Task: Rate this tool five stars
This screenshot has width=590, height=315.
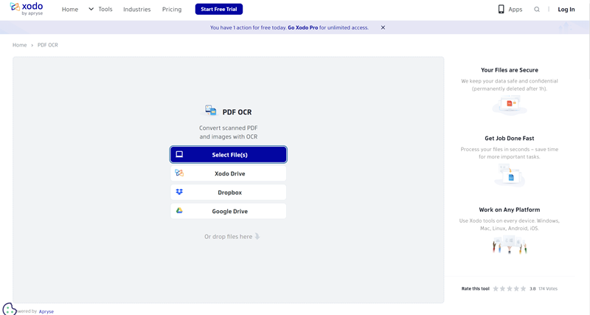Action: point(524,288)
